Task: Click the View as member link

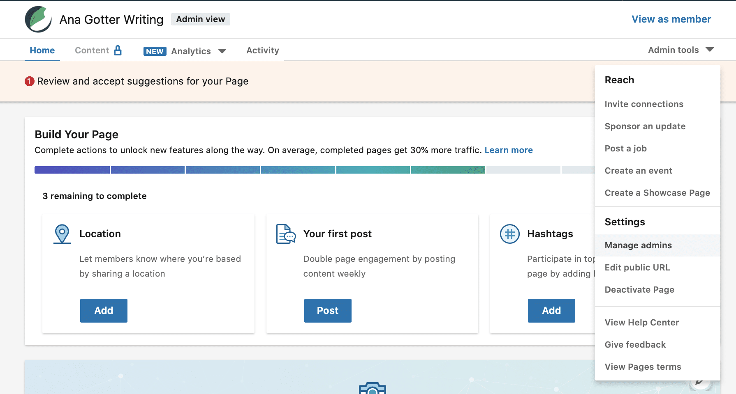Action: [671, 19]
